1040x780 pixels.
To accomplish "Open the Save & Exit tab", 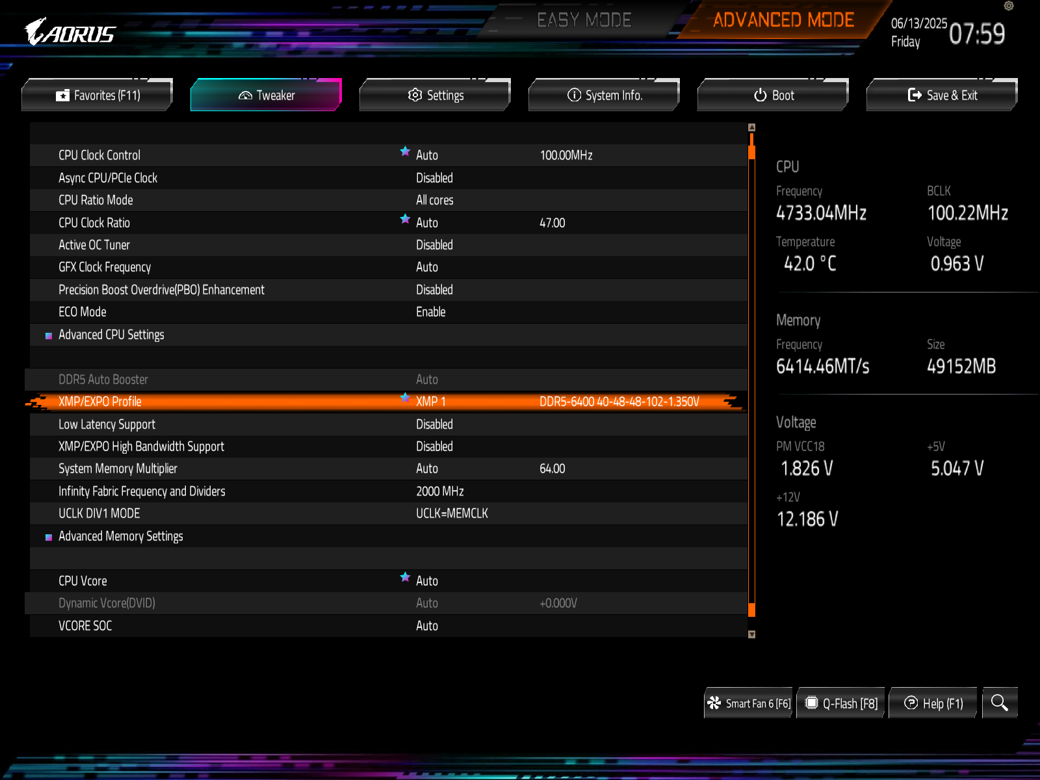I will pos(942,95).
